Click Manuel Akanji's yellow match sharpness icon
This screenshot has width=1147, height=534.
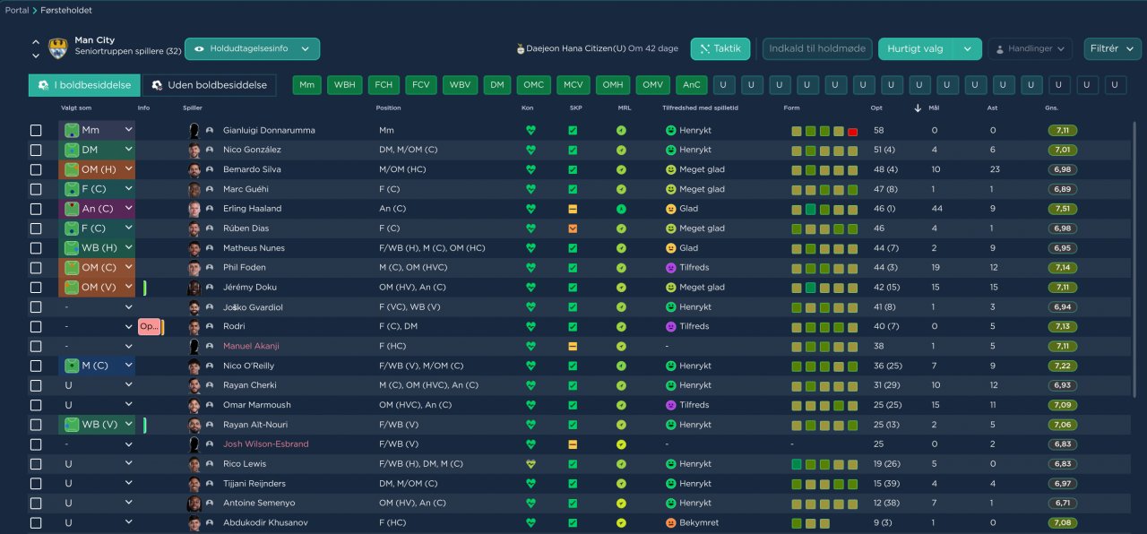573,346
